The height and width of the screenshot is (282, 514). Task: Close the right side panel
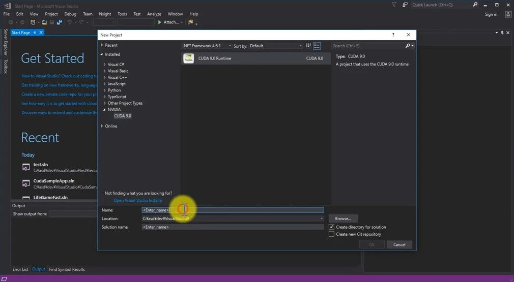tap(508, 33)
